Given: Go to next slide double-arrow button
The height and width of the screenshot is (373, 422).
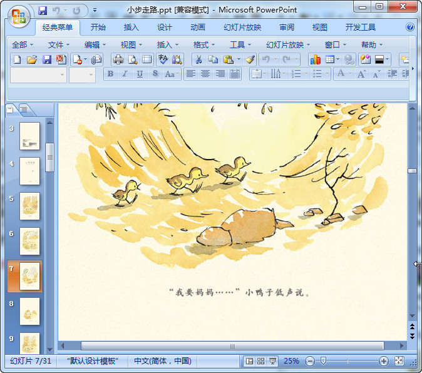Looking at the screenshot, I should [412, 336].
